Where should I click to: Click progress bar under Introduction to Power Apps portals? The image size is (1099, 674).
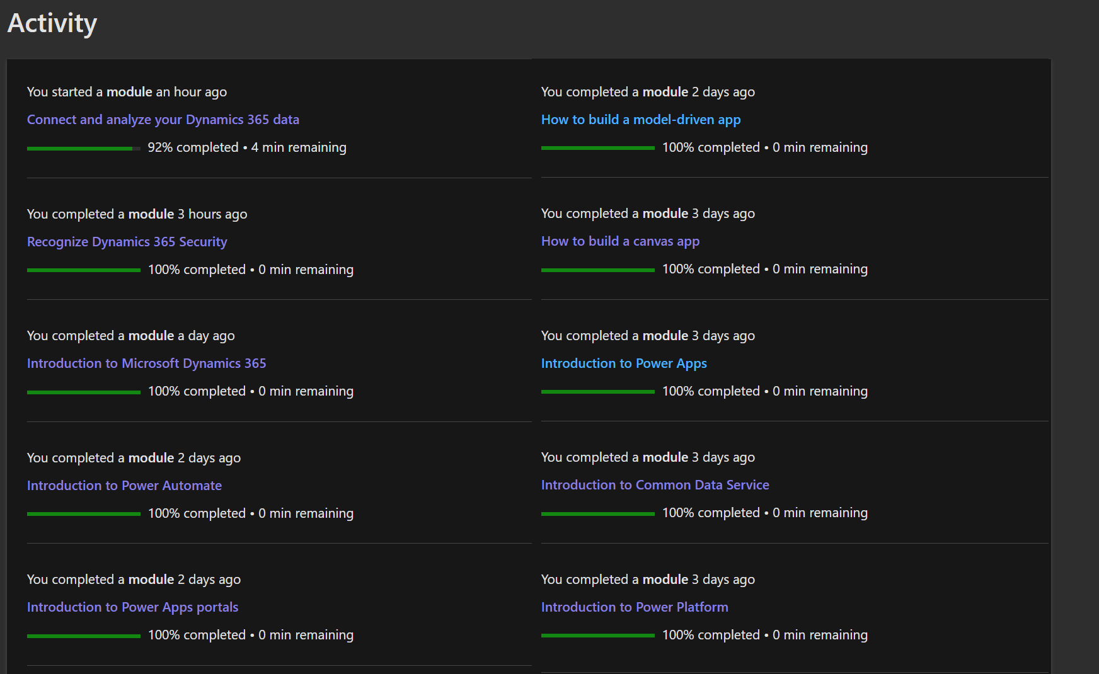[84, 636]
